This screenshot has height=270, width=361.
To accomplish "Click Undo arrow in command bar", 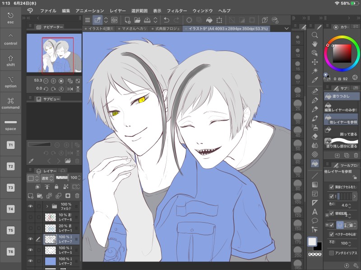I will (x=166, y=20).
